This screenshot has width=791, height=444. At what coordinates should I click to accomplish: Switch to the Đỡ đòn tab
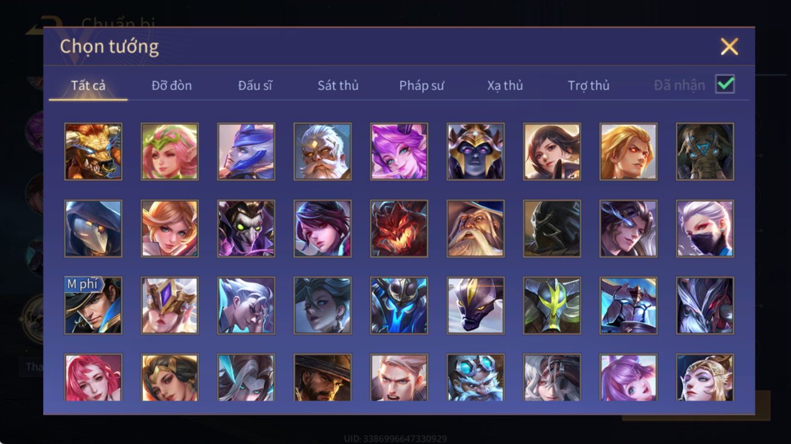(172, 85)
